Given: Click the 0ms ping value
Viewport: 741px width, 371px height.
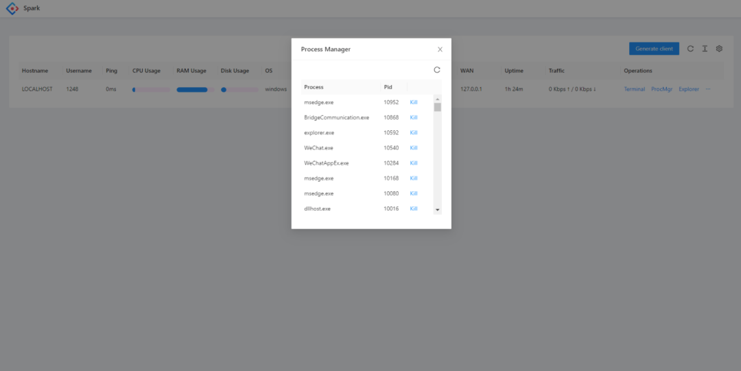Looking at the screenshot, I should [x=111, y=89].
